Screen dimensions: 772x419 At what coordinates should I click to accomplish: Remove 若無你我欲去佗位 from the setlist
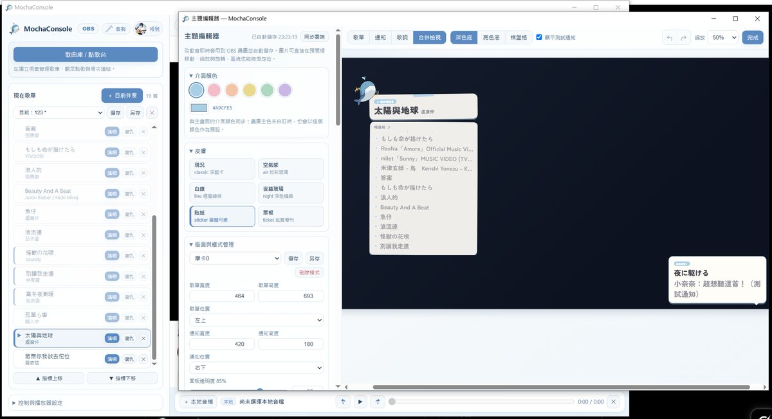pos(143,359)
